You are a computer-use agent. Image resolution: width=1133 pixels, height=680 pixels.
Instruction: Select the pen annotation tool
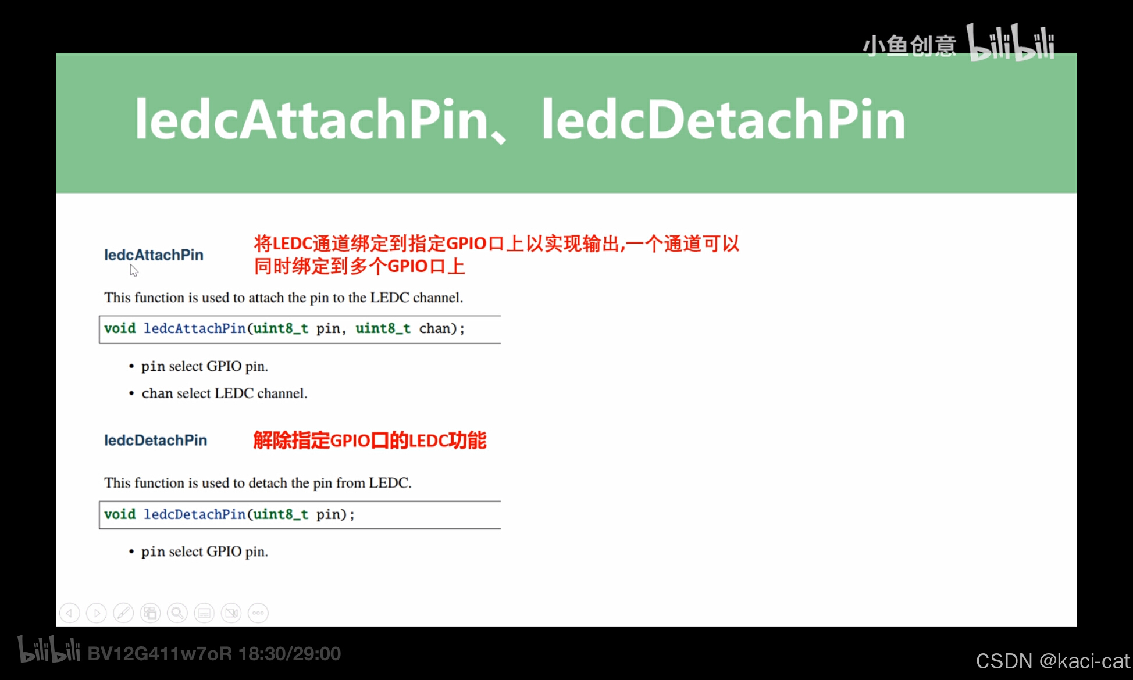(x=123, y=613)
